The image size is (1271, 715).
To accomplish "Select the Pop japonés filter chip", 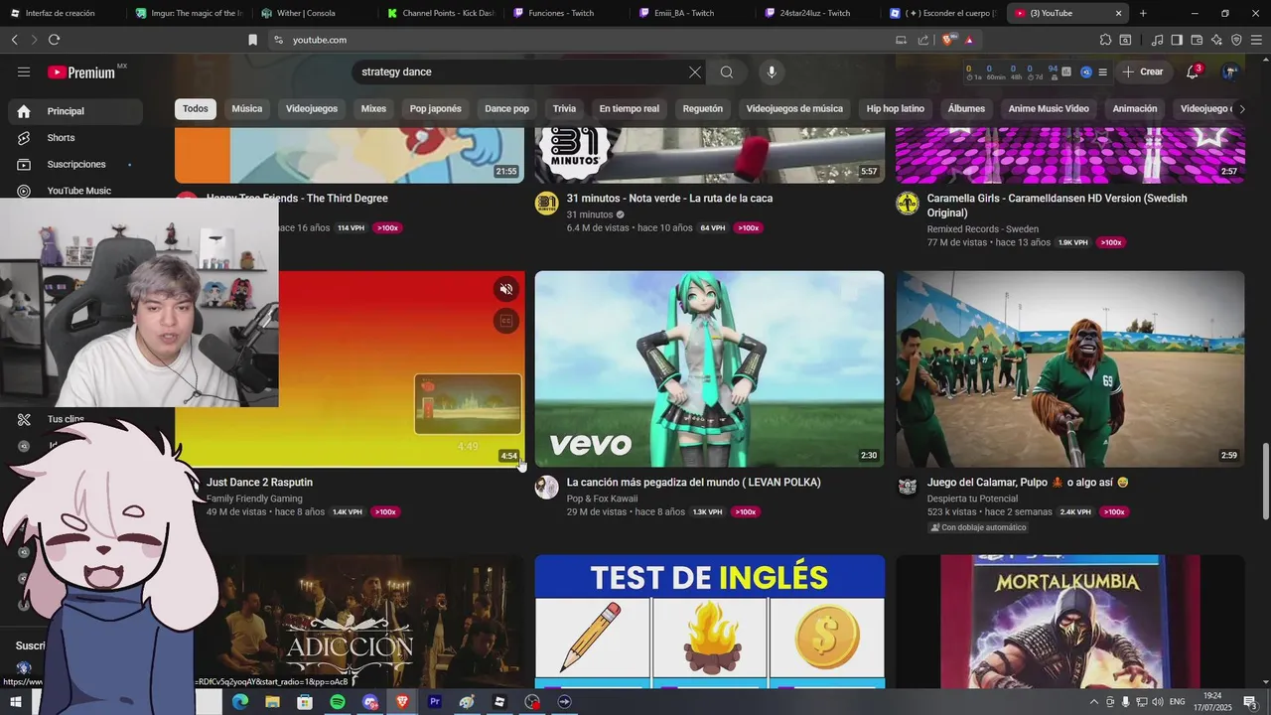I will point(436,108).
